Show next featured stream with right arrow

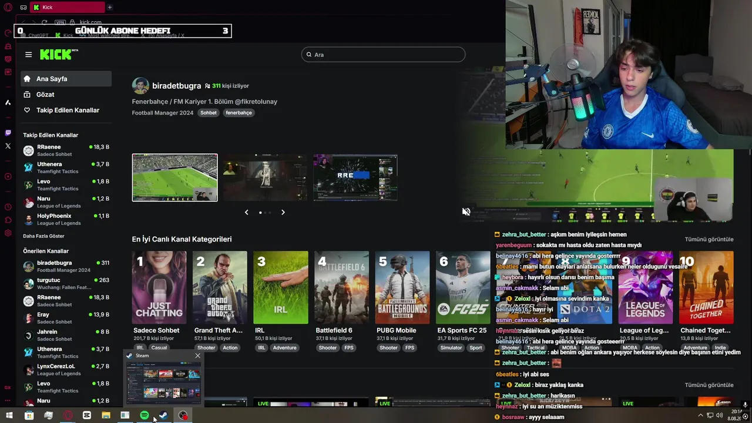click(x=283, y=212)
